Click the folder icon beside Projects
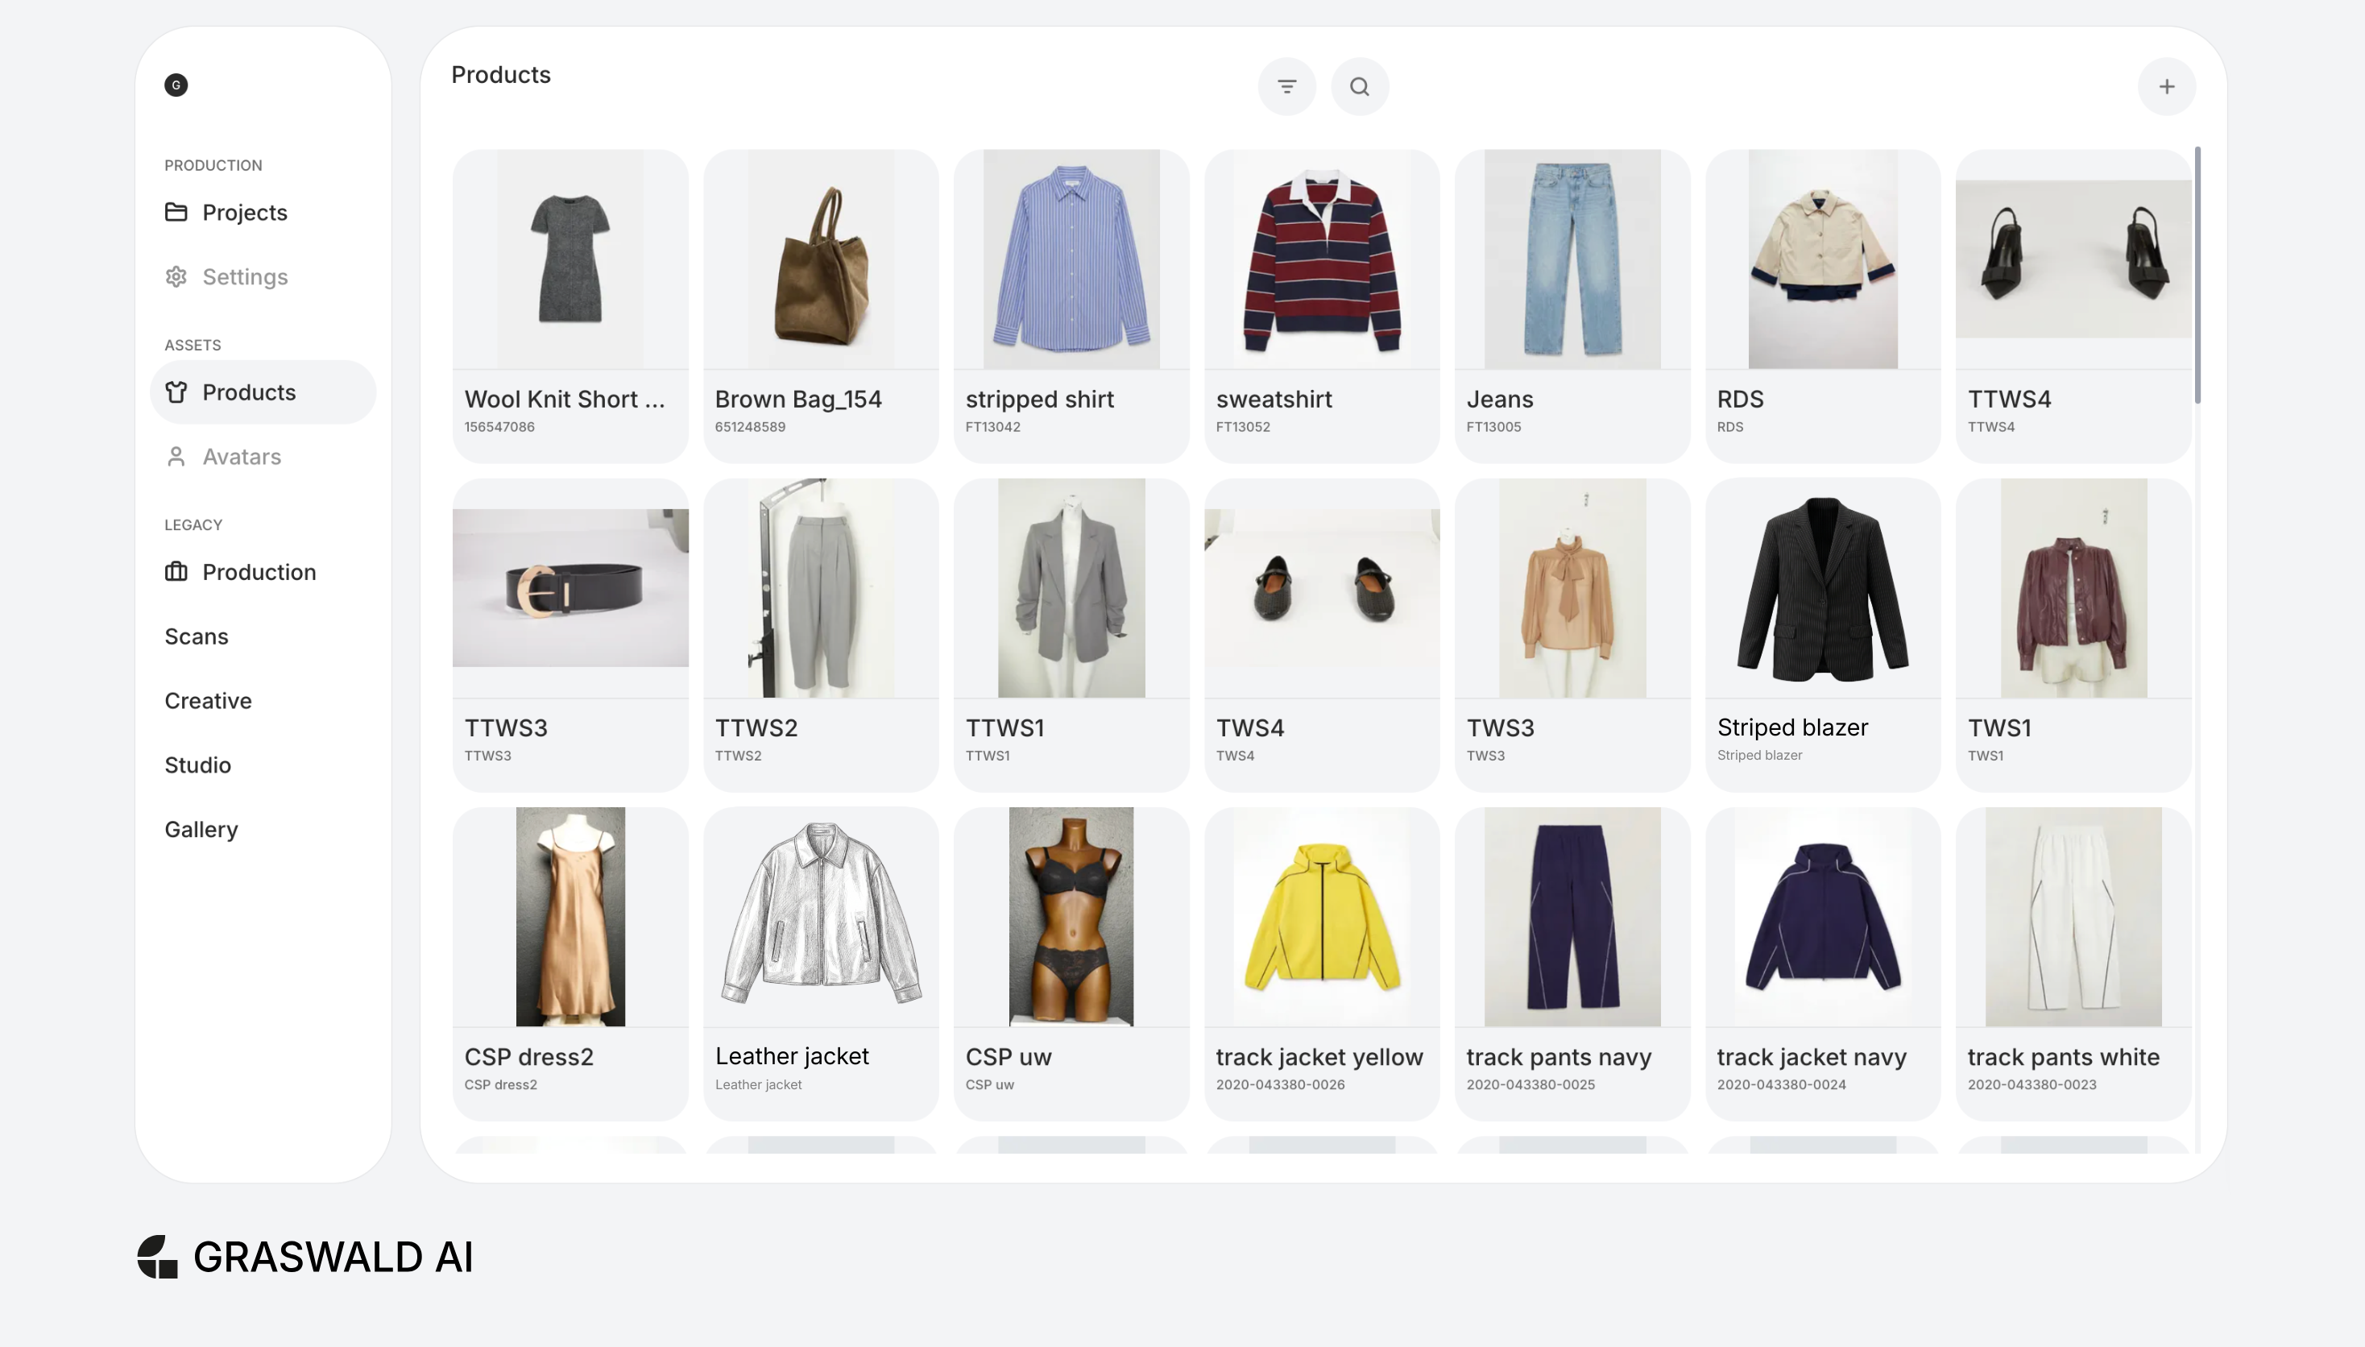The width and height of the screenshot is (2365, 1347). 176,212
